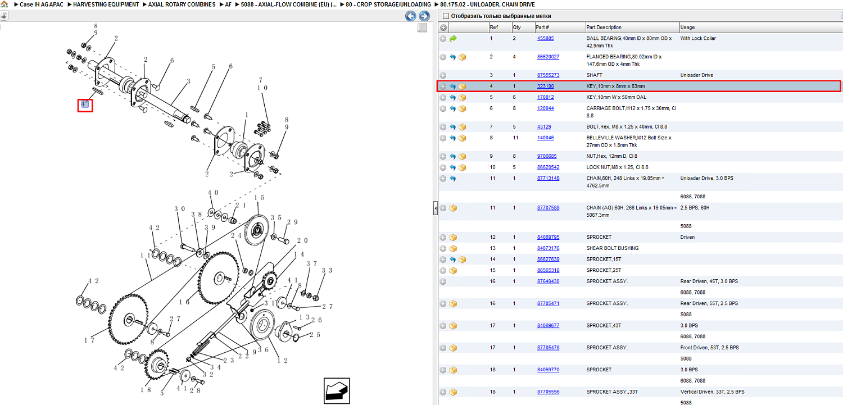Image resolution: width=843 pixels, height=405 pixels.
Task: Click the blue arrow on the FLANGED BEARING row
Action: click(452, 57)
